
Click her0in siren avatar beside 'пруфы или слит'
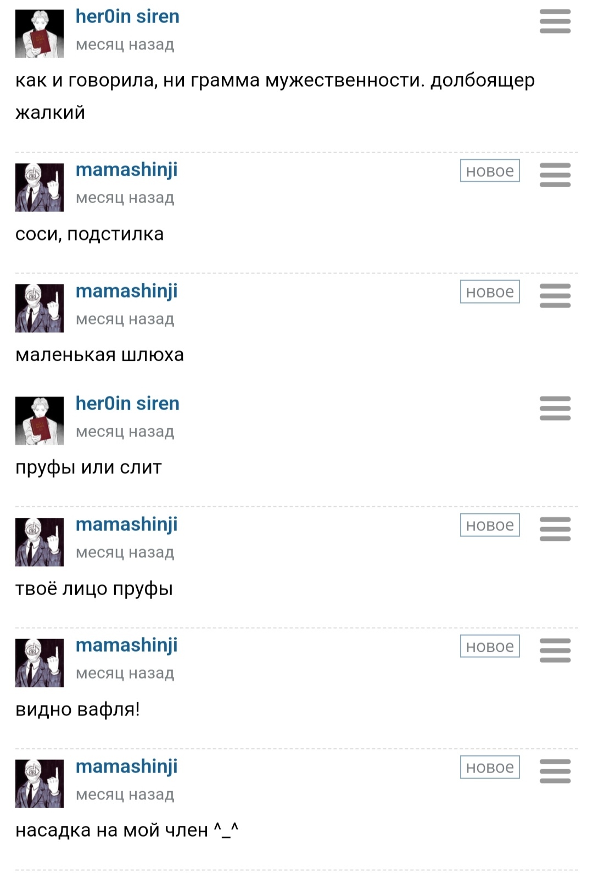pos(40,421)
